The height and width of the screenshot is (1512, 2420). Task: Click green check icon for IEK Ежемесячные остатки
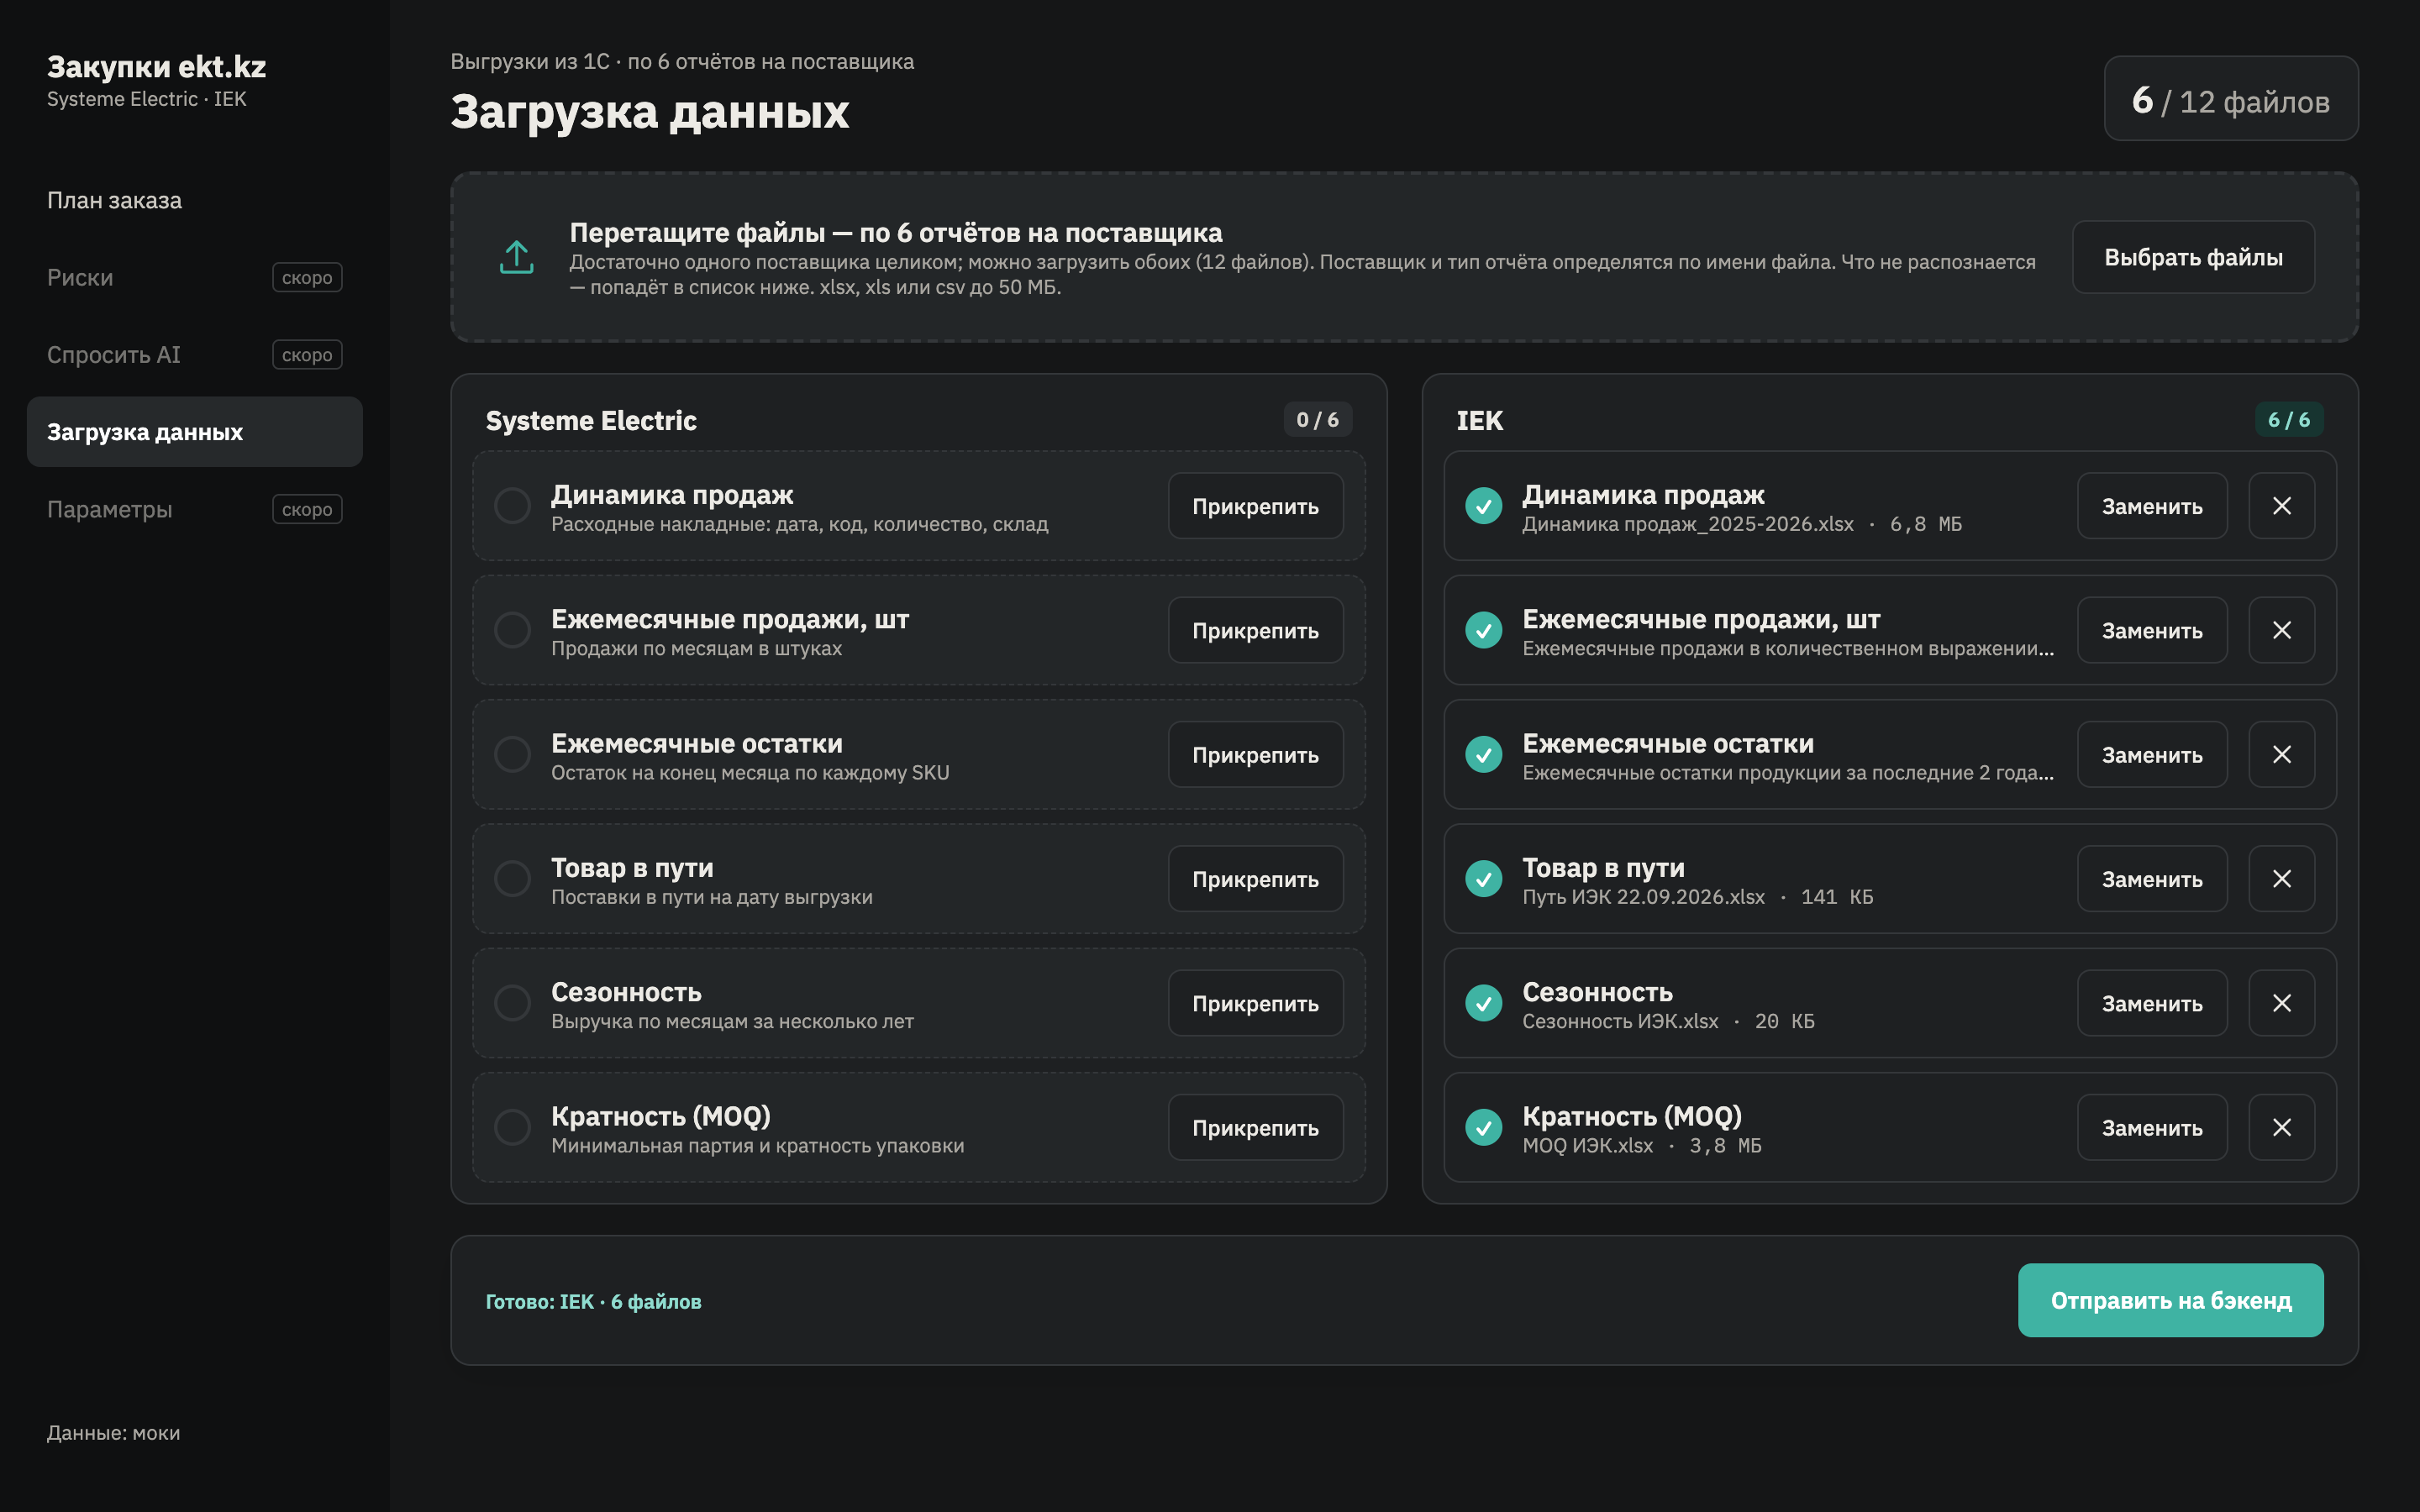click(1483, 754)
